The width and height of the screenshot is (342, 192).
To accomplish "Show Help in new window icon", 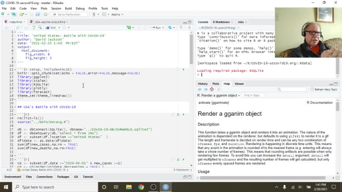I will (x=219, y=89).
